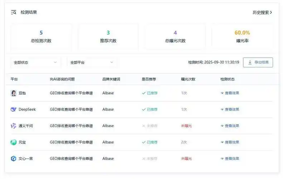Click the 1次 exposure count in 豆包 row
The image size is (283, 179).
point(184,93)
